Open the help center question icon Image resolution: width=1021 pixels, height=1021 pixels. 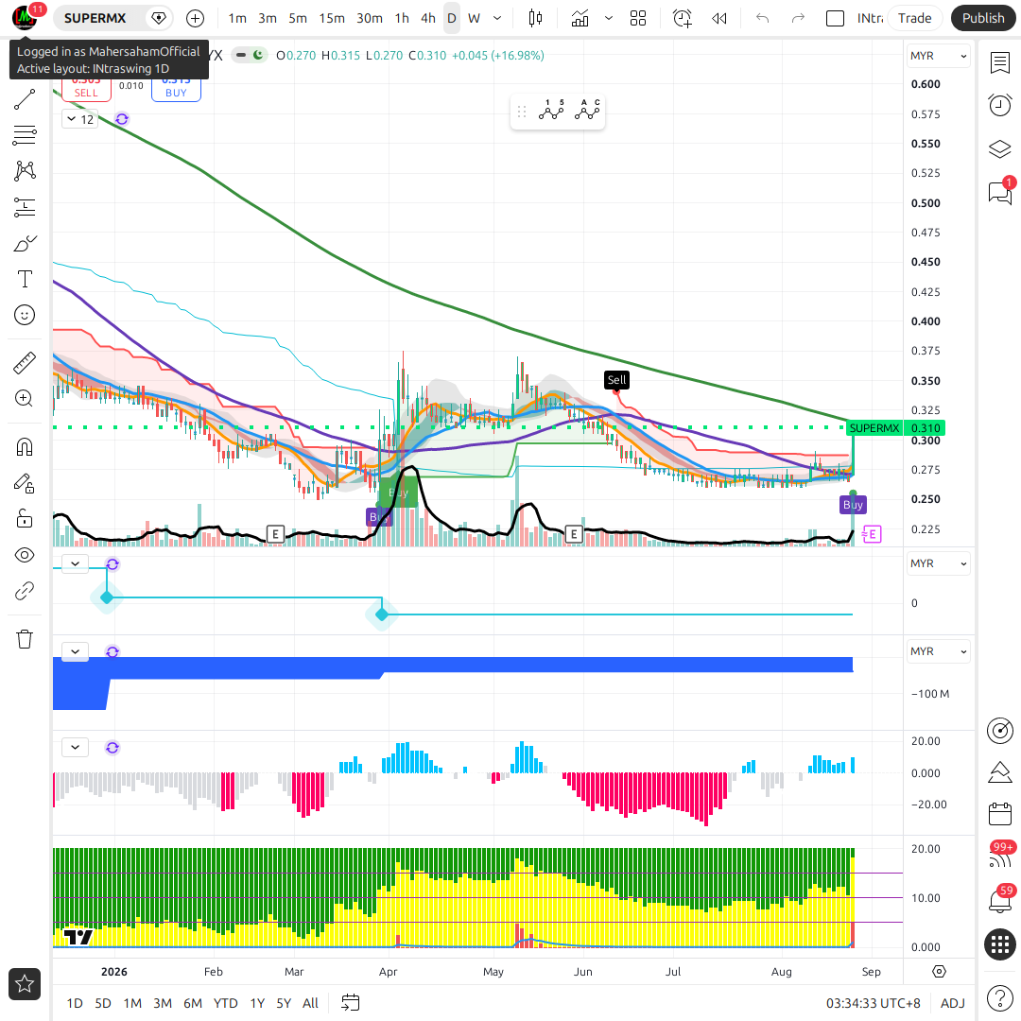(999, 997)
